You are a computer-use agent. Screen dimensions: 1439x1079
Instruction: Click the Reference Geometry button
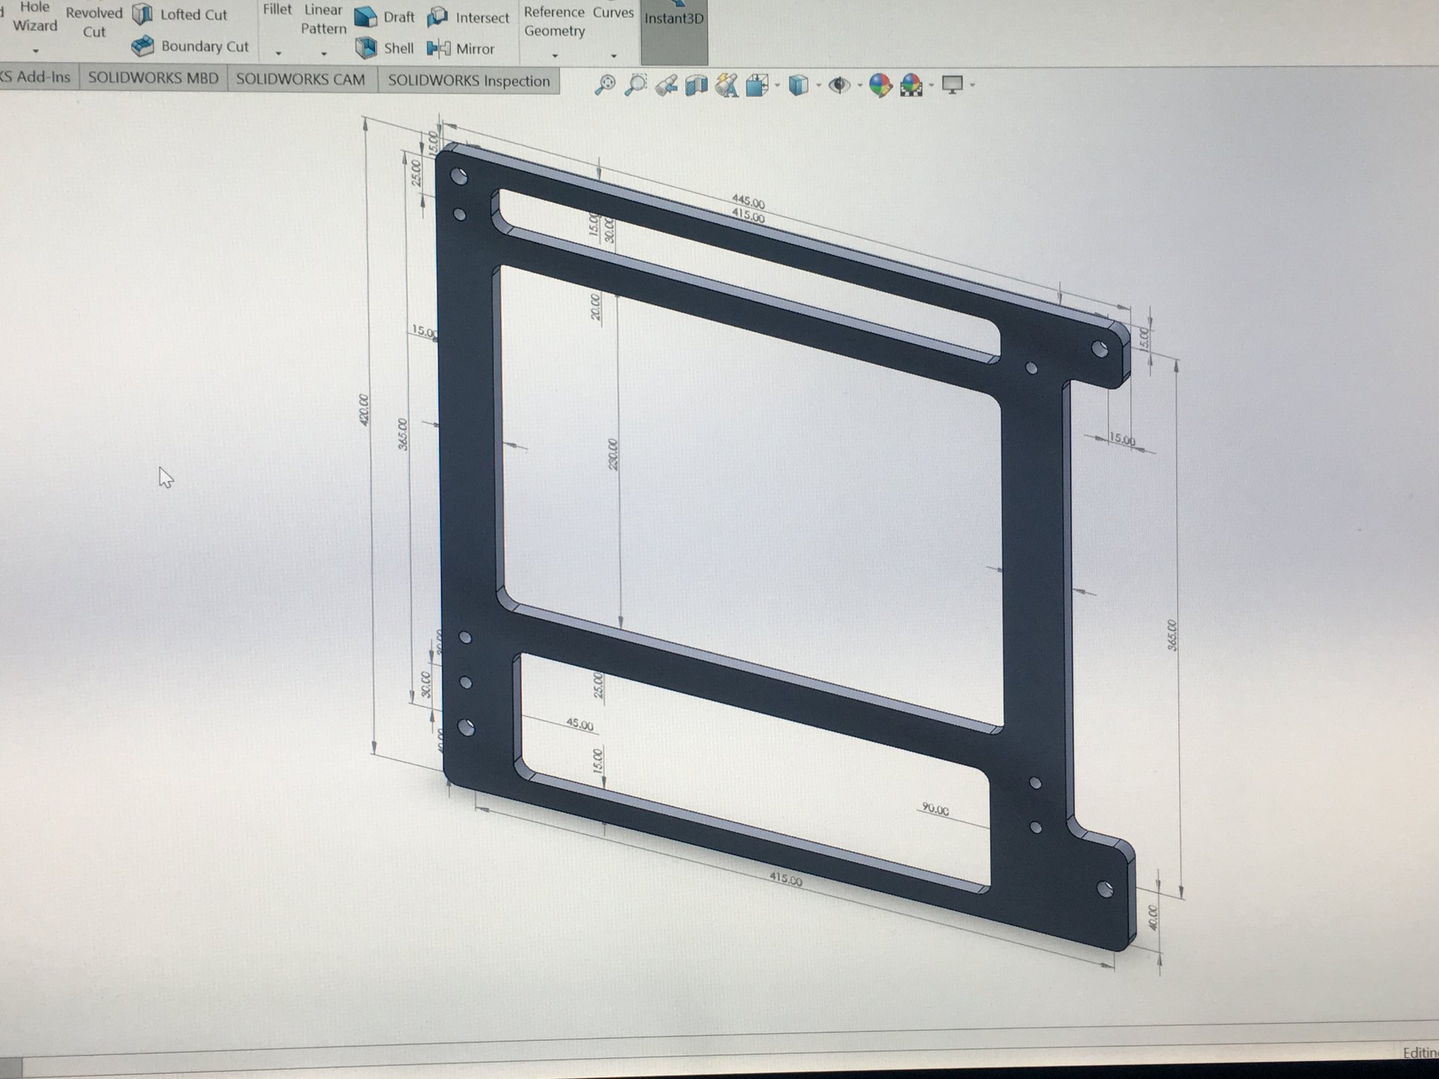[554, 22]
